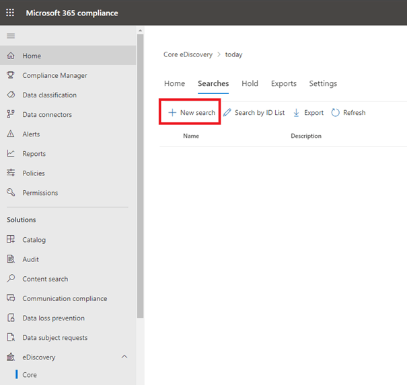Switch to the Home tab of the case
Screen dimensions: 407x385
pos(174,83)
